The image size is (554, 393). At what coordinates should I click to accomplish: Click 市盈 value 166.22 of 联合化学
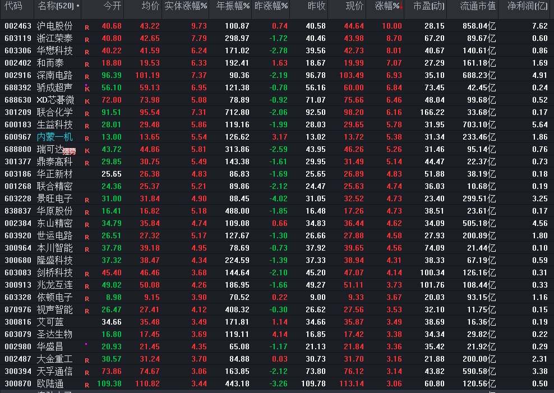coord(432,112)
